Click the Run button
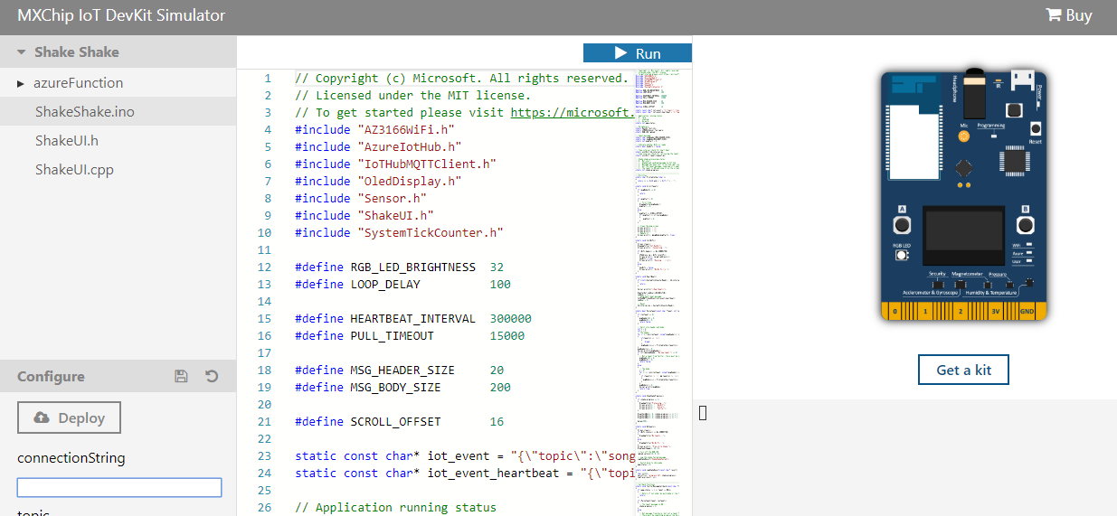 [638, 53]
